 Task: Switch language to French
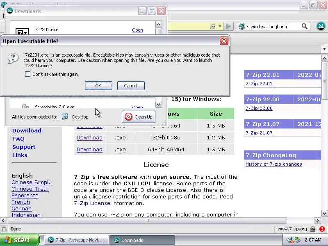(21, 202)
